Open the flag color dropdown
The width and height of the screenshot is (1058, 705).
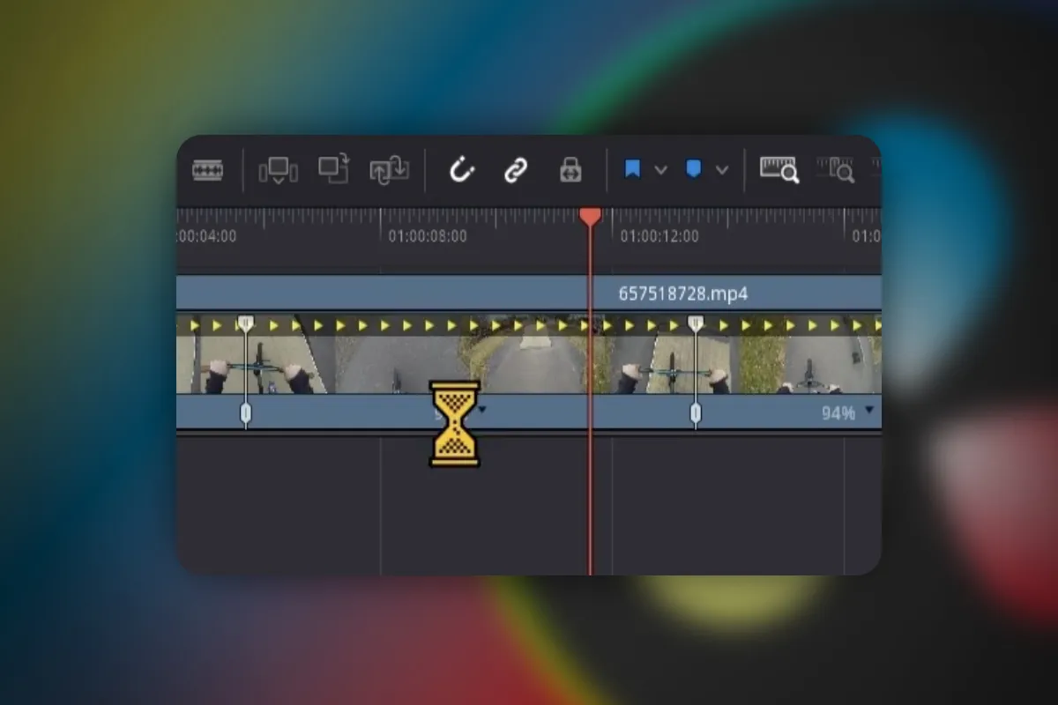point(660,170)
